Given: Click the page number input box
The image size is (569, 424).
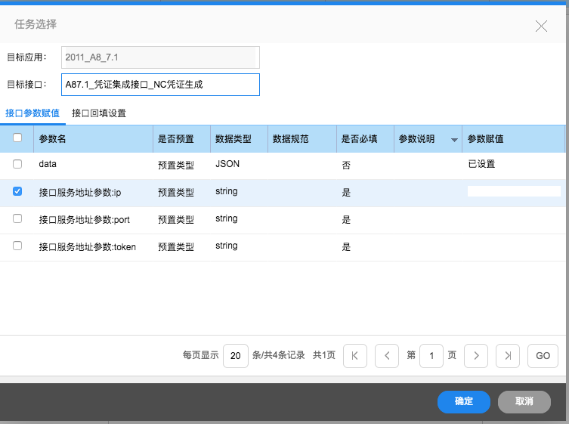Looking at the screenshot, I should 431,355.
